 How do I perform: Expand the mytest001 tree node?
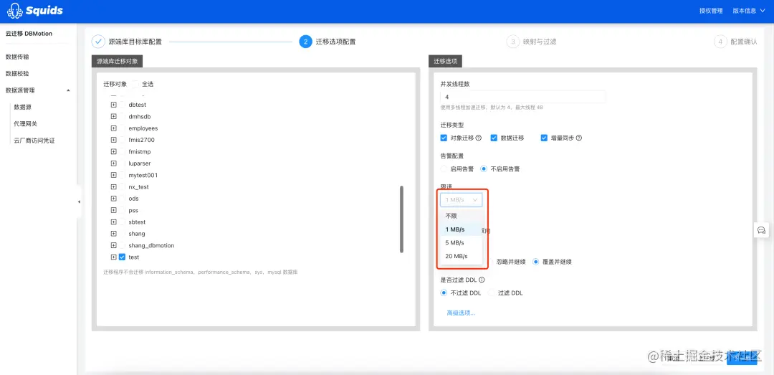tap(113, 175)
